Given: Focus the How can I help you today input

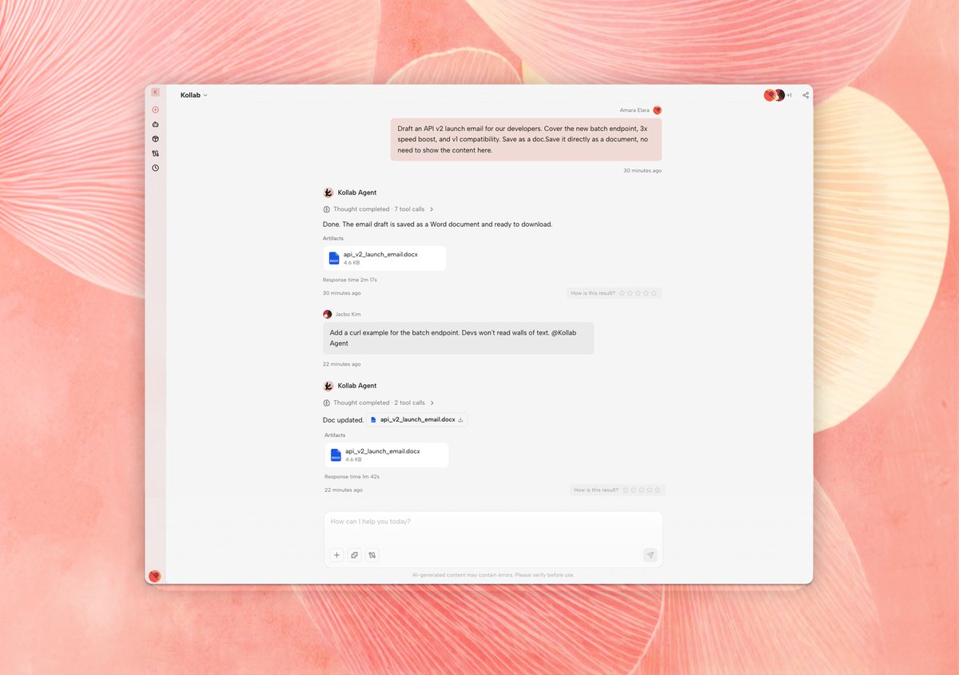Looking at the screenshot, I should (x=493, y=522).
